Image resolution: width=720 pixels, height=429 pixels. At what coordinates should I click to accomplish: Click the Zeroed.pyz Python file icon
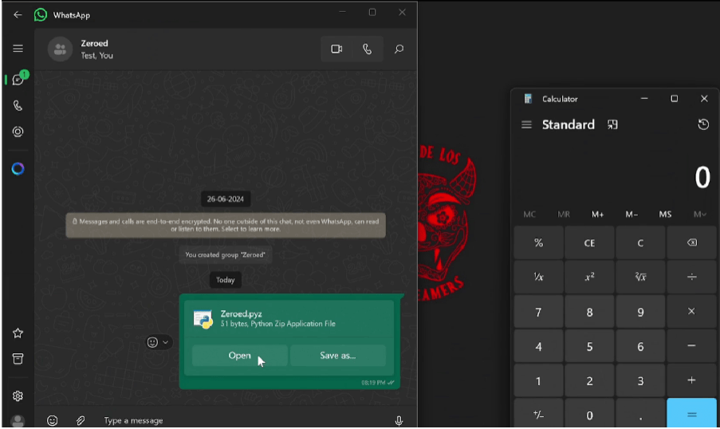coord(203,319)
